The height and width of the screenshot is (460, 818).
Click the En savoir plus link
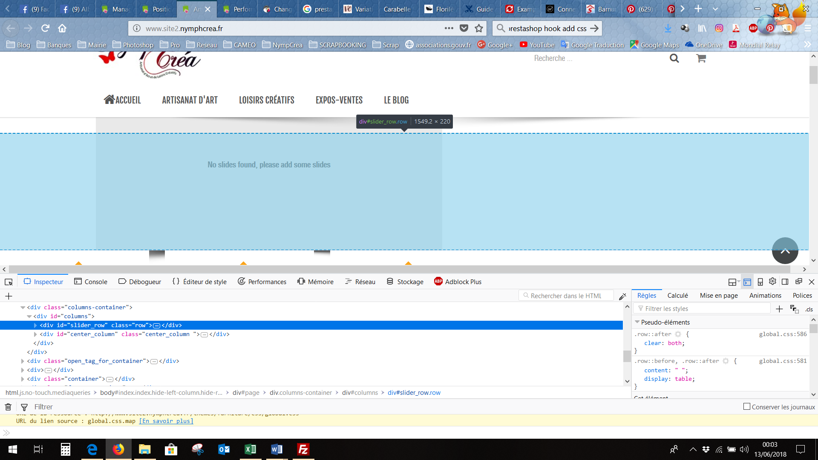click(x=166, y=421)
